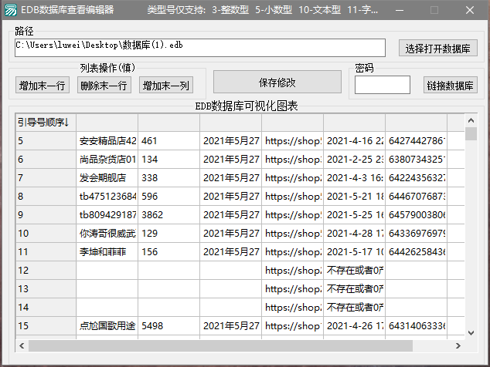Image resolution: width=490 pixels, height=367 pixels.
Task: Sort by the 引导号顺序 column header
Action: (45, 122)
